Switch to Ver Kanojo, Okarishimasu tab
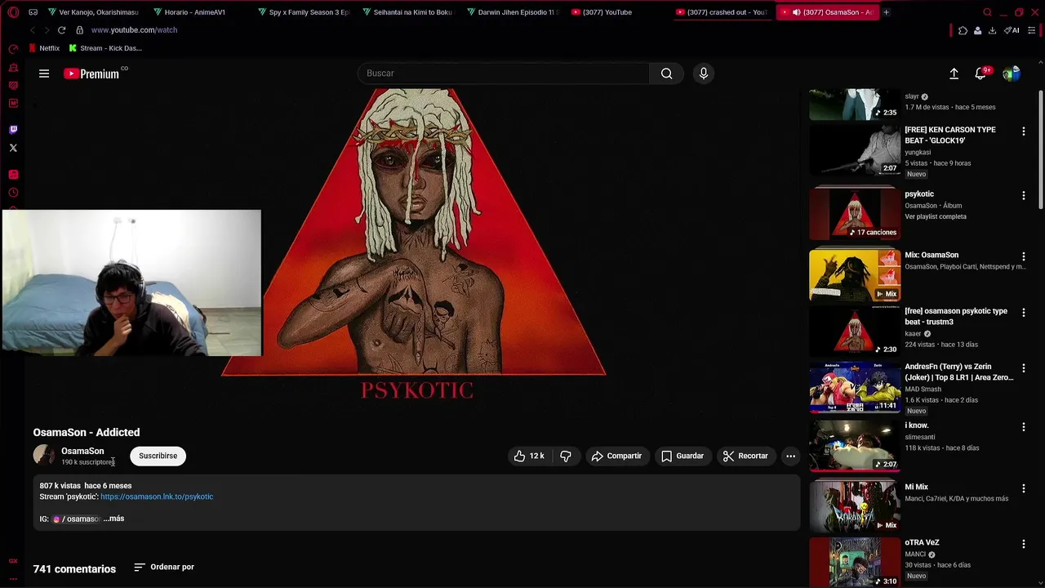This screenshot has height=588, width=1045. [x=93, y=12]
